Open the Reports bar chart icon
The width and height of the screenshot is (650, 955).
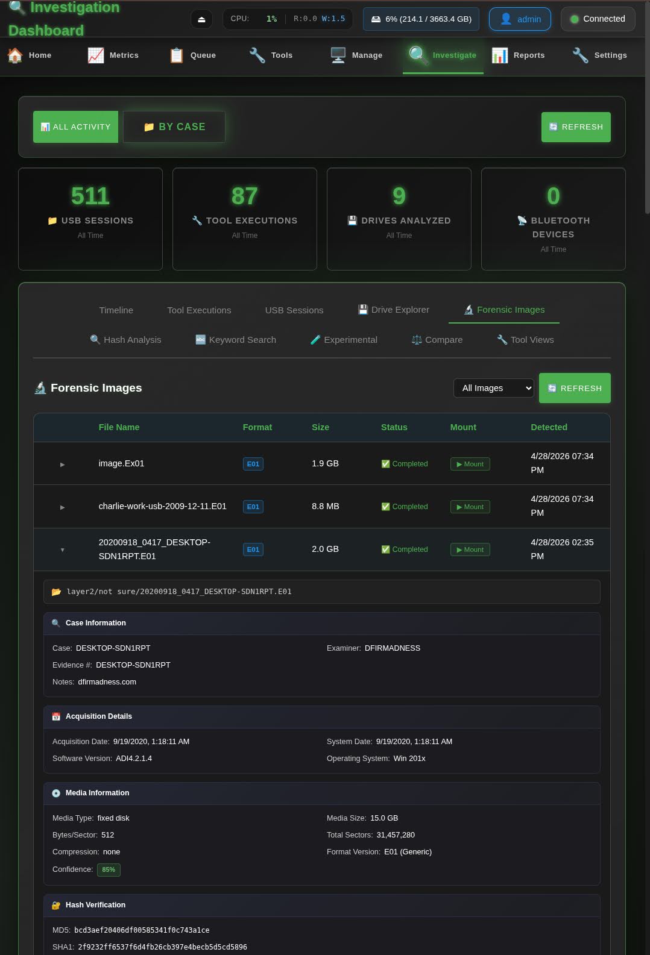pos(500,55)
